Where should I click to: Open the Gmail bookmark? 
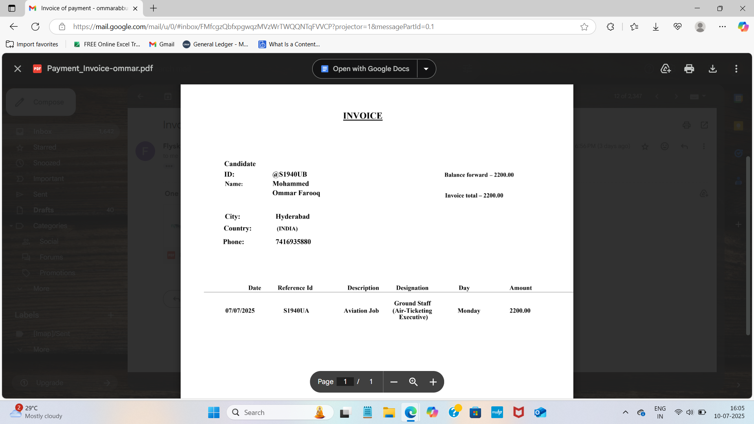(162, 44)
